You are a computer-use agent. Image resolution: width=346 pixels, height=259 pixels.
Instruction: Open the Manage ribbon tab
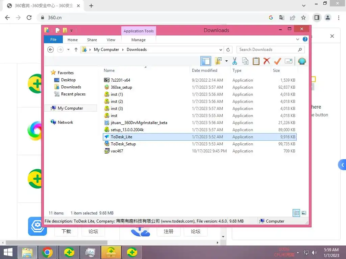(x=139, y=40)
